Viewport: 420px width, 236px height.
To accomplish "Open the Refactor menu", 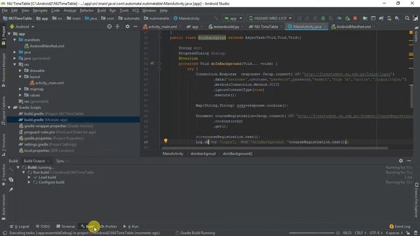I will point(87,10).
